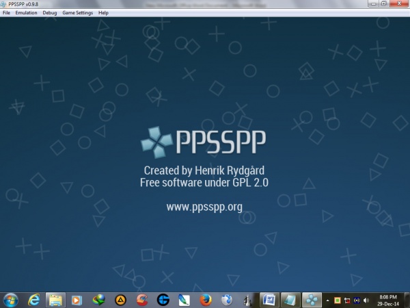
Task: Open the blue globe taskbar icon
Action: click(227, 300)
